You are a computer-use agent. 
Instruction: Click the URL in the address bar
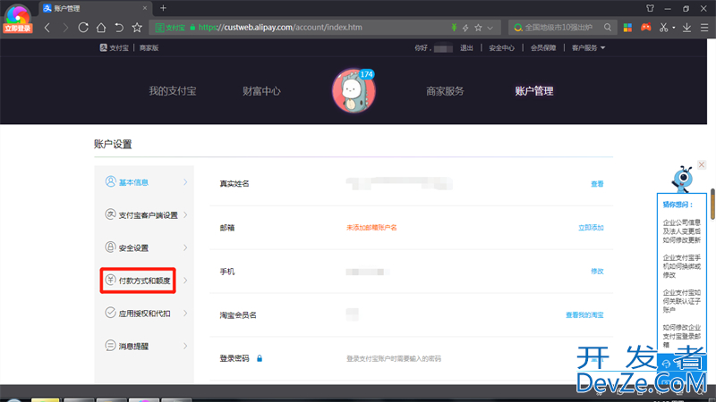[x=280, y=28]
